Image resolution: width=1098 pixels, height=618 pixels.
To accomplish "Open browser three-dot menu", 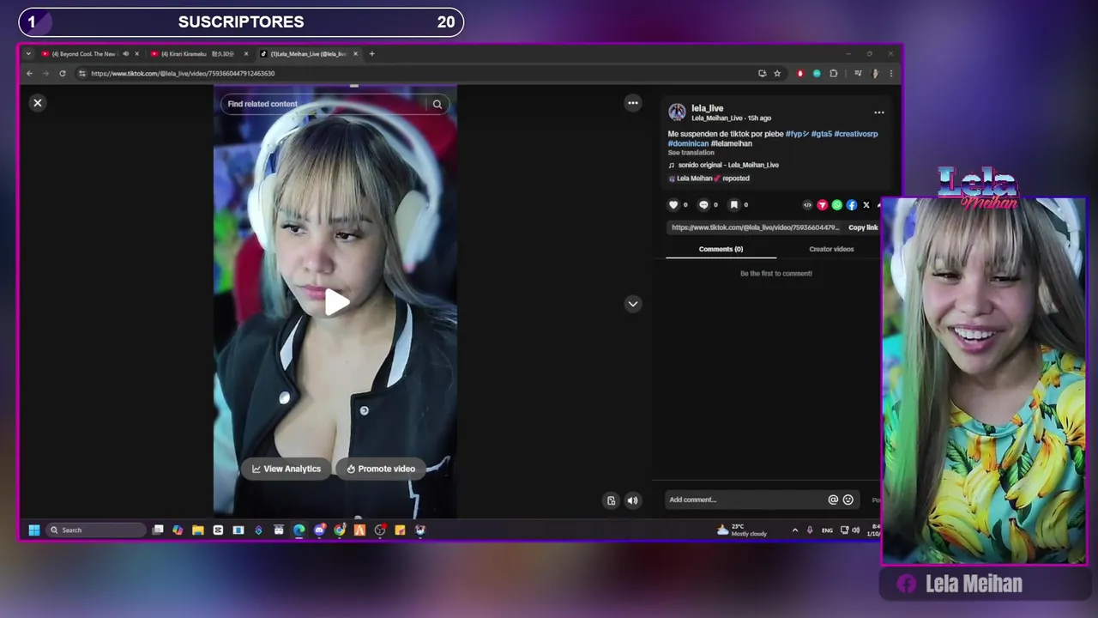I will coord(890,74).
